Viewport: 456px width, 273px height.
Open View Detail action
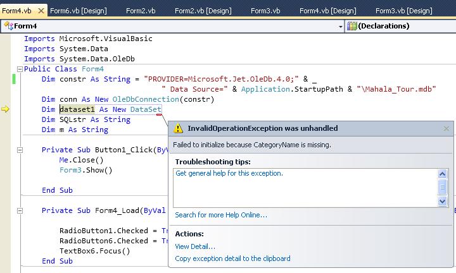(x=195, y=246)
